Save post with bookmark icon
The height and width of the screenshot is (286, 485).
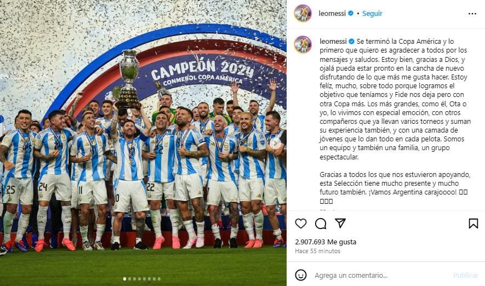tap(473, 223)
